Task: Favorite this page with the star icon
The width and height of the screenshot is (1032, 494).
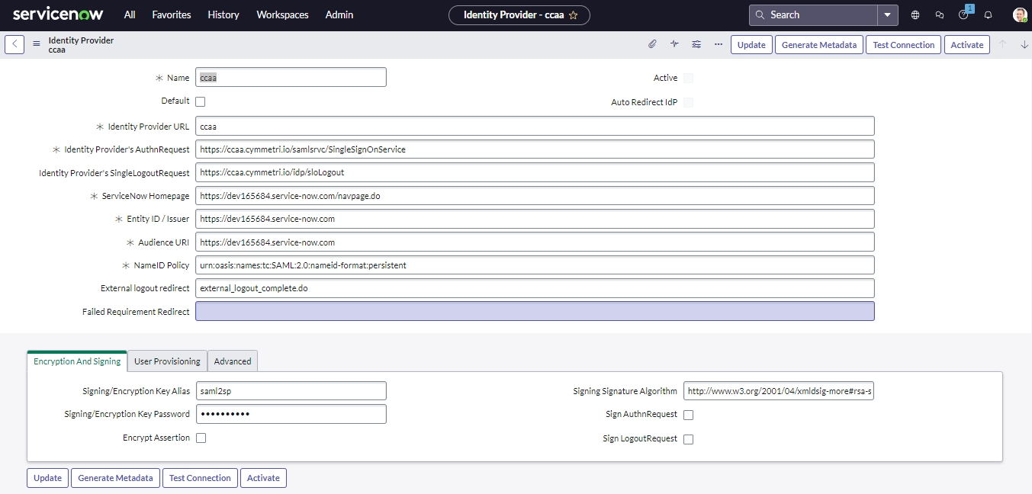Action: pos(574,15)
